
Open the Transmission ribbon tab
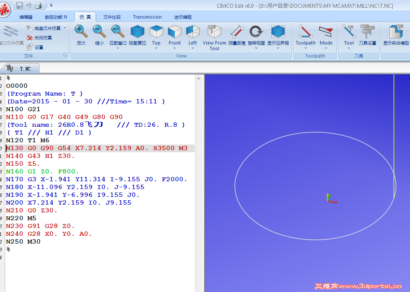147,17
